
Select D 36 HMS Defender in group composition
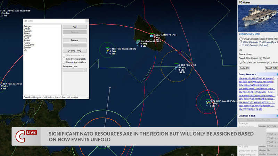pos(259,42)
